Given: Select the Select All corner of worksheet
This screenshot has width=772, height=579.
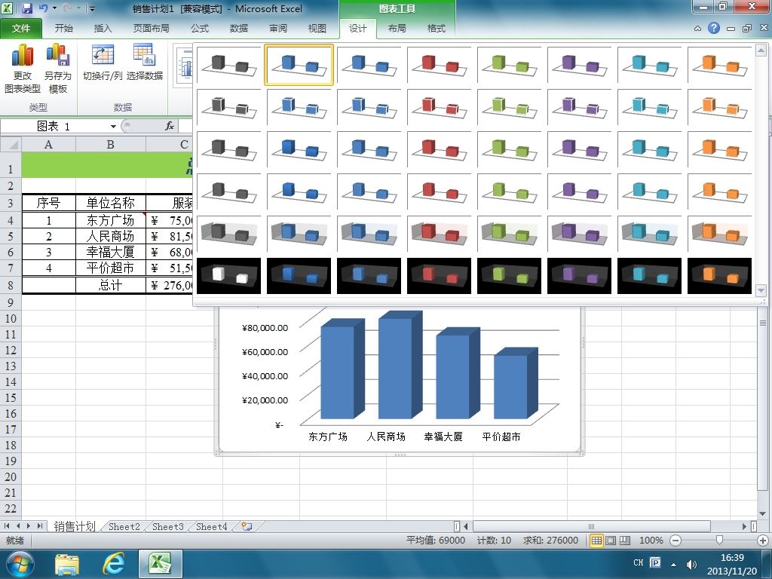Looking at the screenshot, I should 11,144.
